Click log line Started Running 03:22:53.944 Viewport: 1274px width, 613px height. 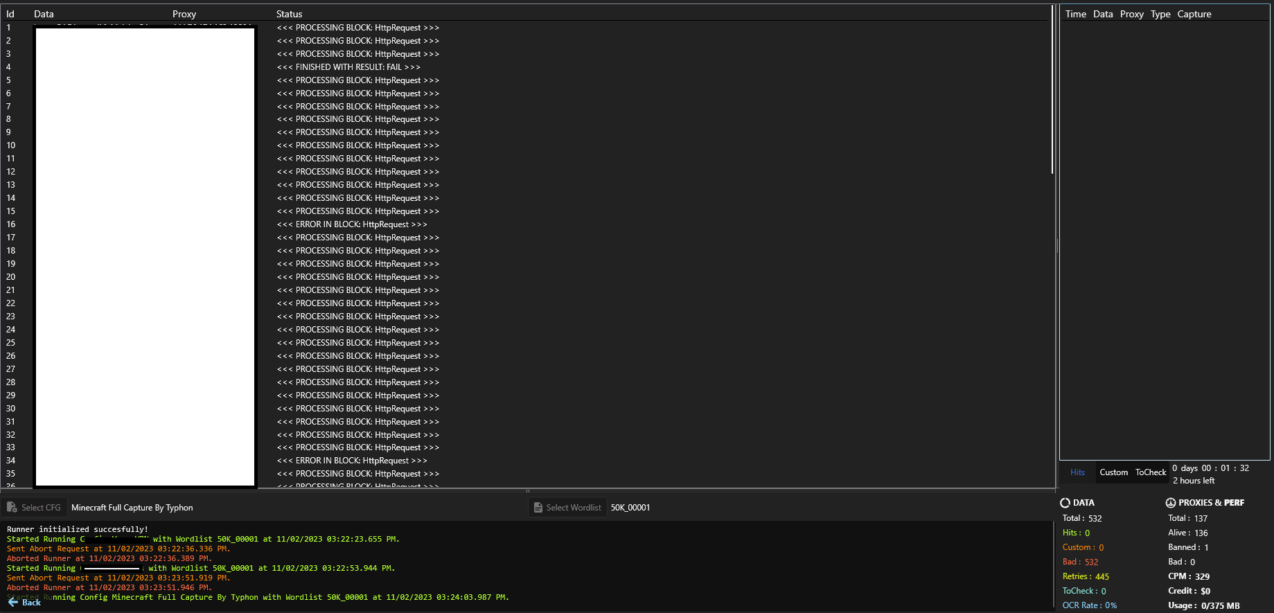coord(201,568)
